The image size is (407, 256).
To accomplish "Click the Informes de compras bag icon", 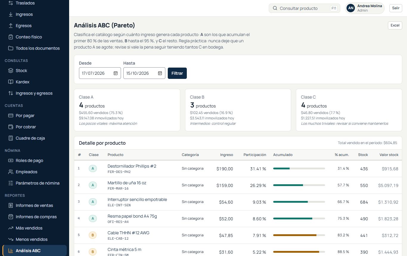I will [x=11, y=217].
